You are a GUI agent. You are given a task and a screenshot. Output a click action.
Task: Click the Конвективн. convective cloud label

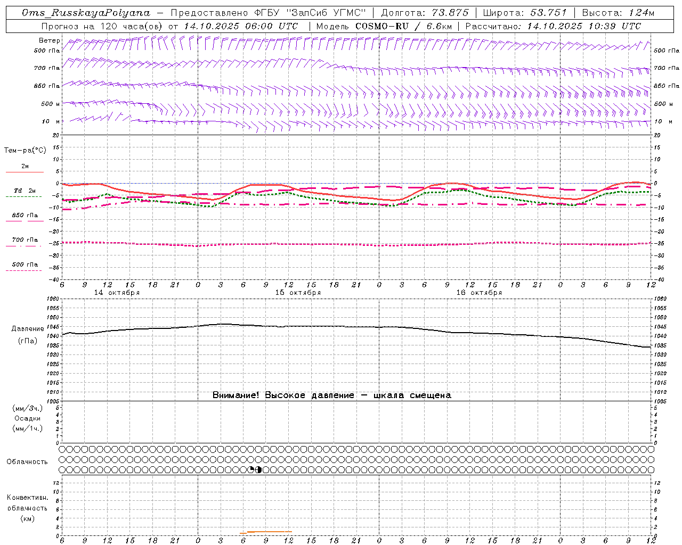pyautogui.click(x=27, y=498)
